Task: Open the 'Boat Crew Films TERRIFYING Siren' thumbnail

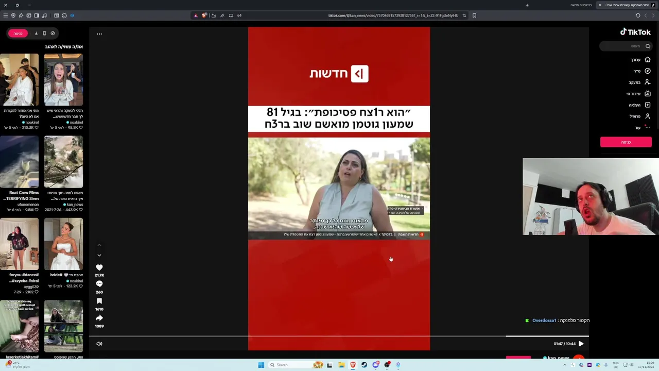Action: coord(19,162)
